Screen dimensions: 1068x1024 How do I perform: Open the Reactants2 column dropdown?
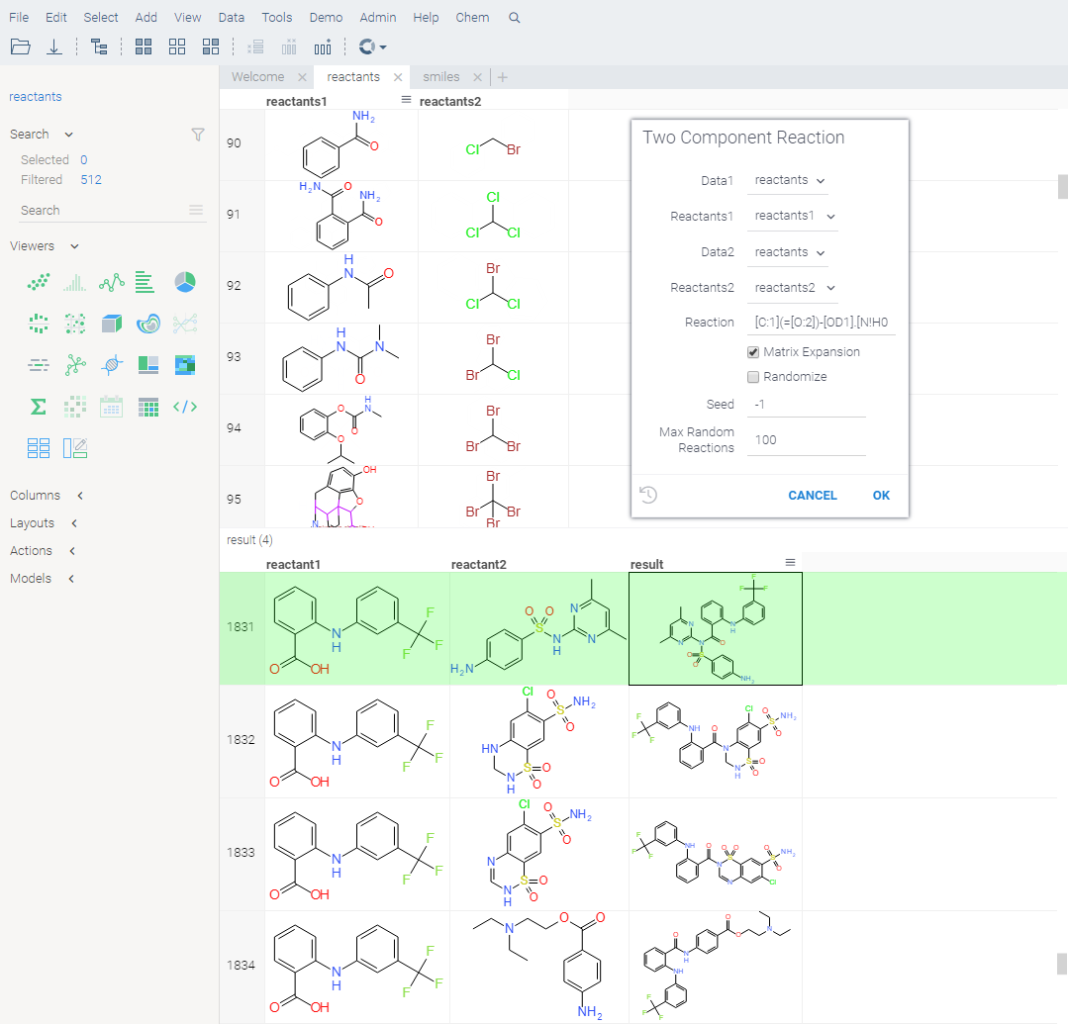point(794,288)
